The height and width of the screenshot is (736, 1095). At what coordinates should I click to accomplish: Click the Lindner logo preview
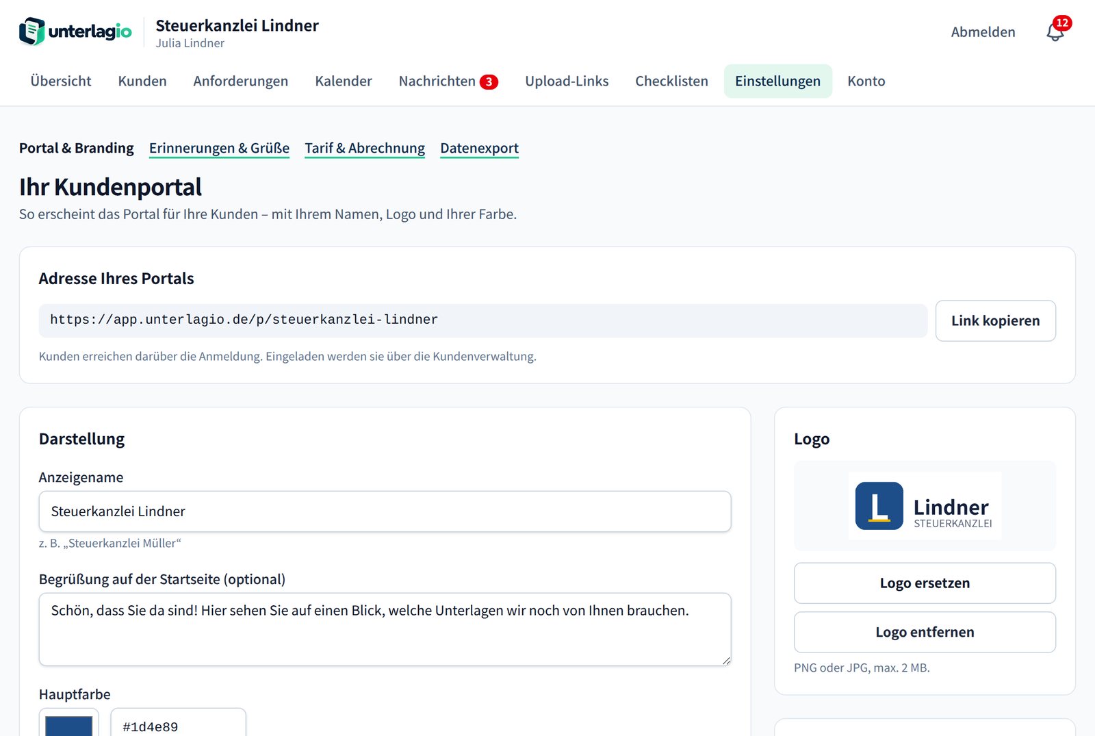925,506
